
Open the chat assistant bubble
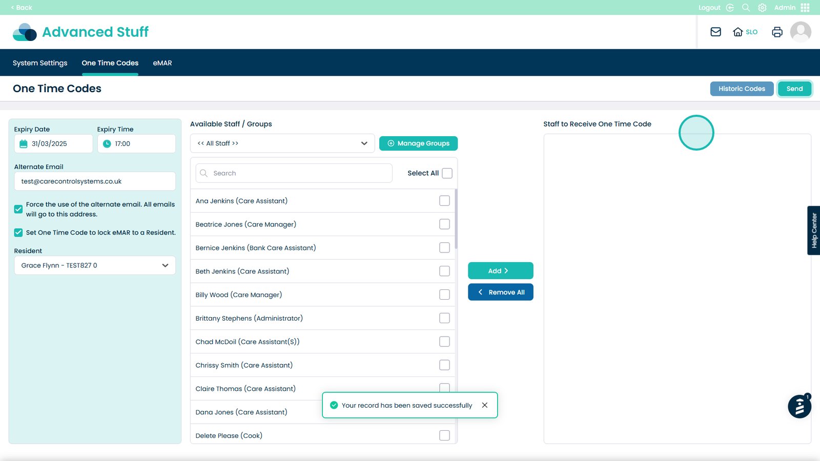pyautogui.click(x=799, y=407)
